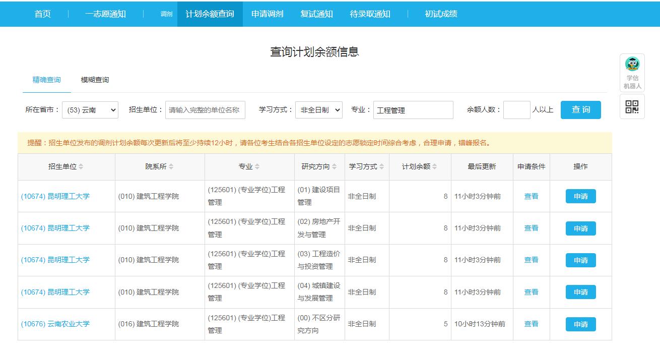View conditions for 工程造价与投资管理 row
Viewport: 660px width, 350px height.
[x=532, y=260]
